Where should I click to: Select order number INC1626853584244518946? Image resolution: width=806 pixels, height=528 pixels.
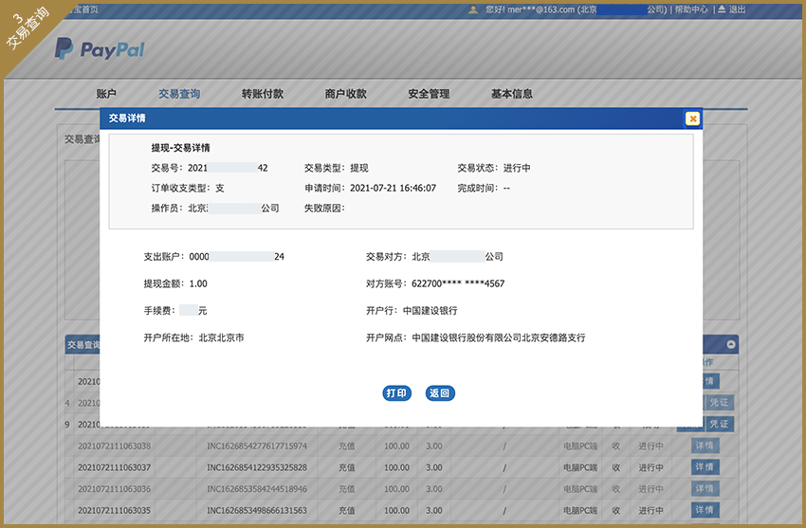coord(257,489)
